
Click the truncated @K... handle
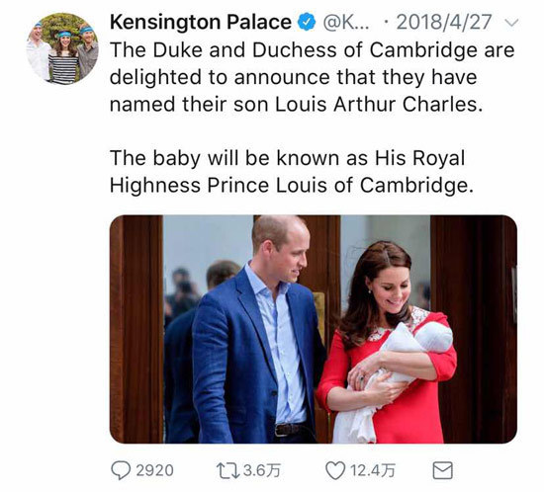pyautogui.click(x=346, y=23)
